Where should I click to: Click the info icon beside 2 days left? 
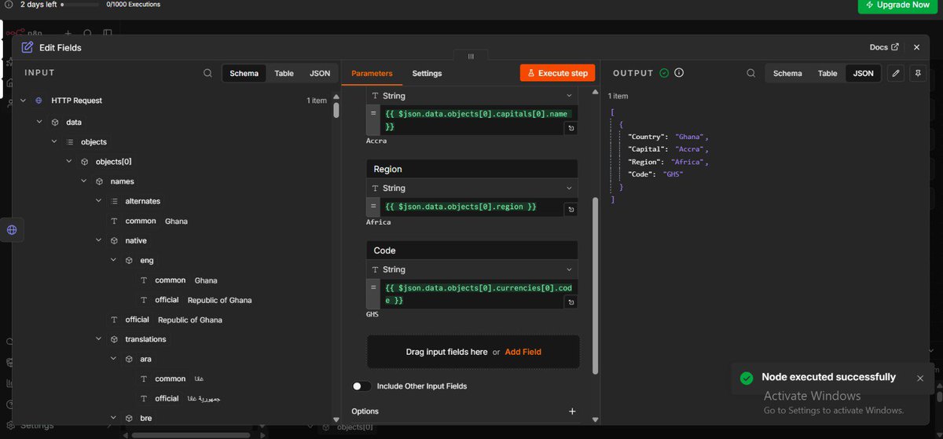point(9,5)
